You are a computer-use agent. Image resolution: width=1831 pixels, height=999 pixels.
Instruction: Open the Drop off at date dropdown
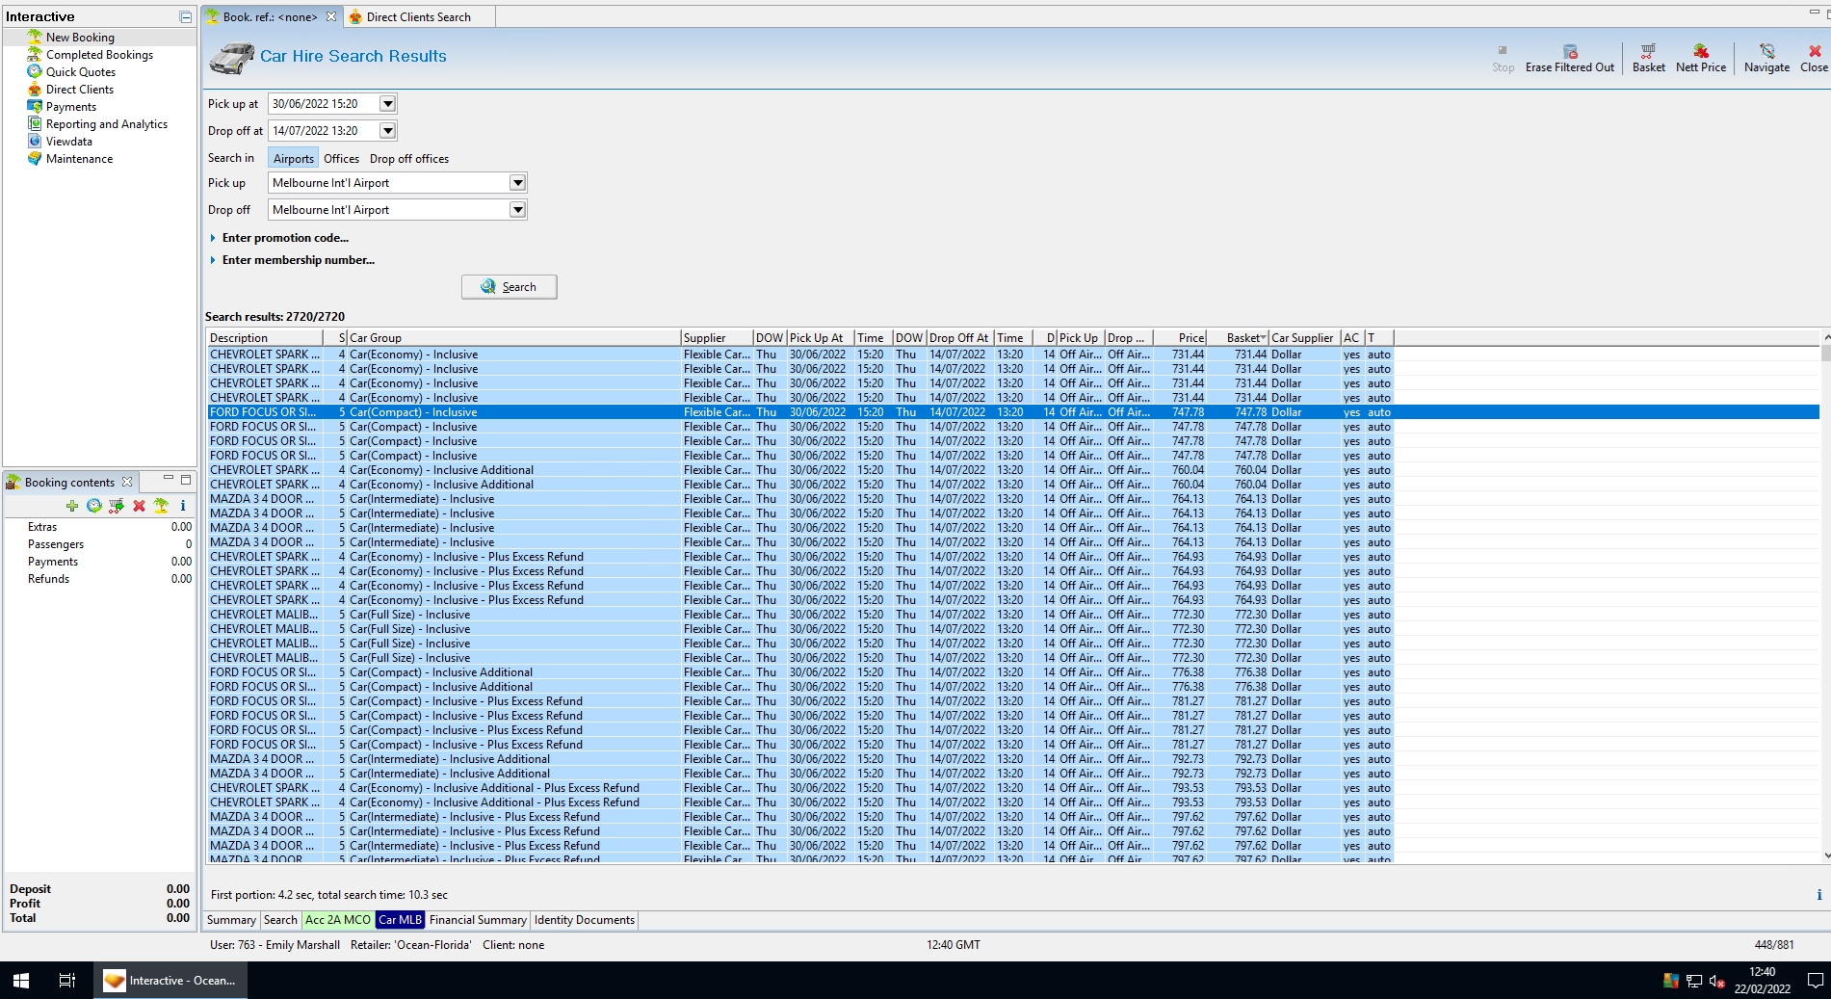pos(387,131)
